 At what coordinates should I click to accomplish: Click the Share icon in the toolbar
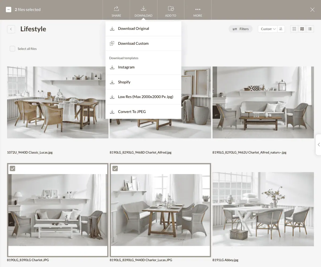coord(116,8)
